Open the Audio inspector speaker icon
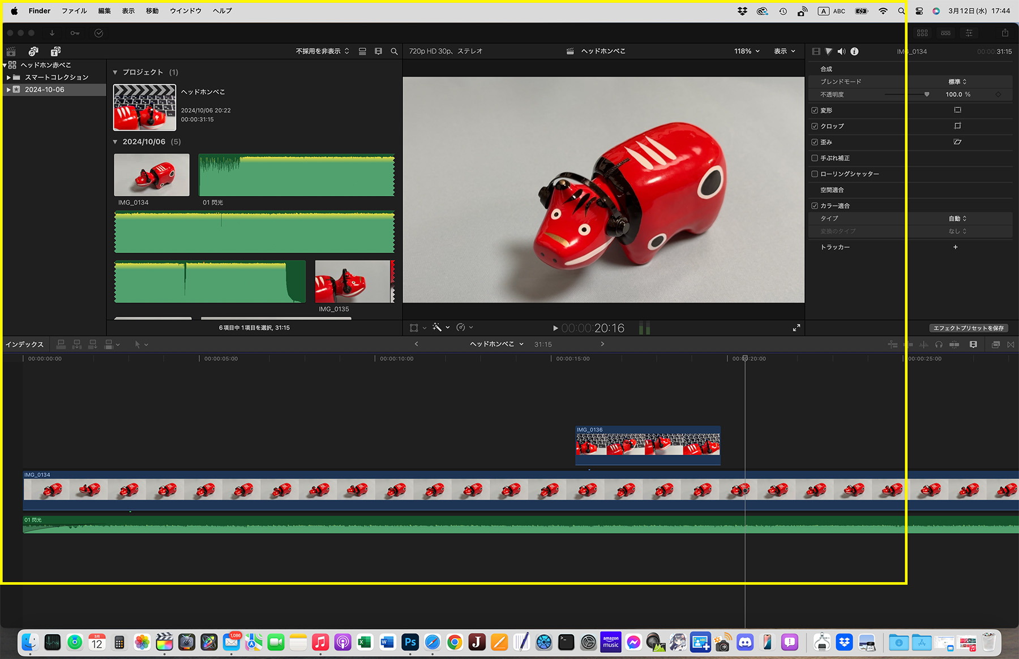The height and width of the screenshot is (659, 1019). coord(841,51)
